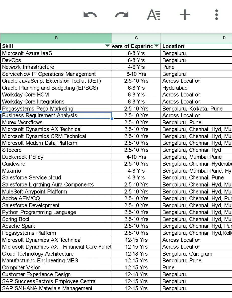Select column C header

[x=136, y=38]
